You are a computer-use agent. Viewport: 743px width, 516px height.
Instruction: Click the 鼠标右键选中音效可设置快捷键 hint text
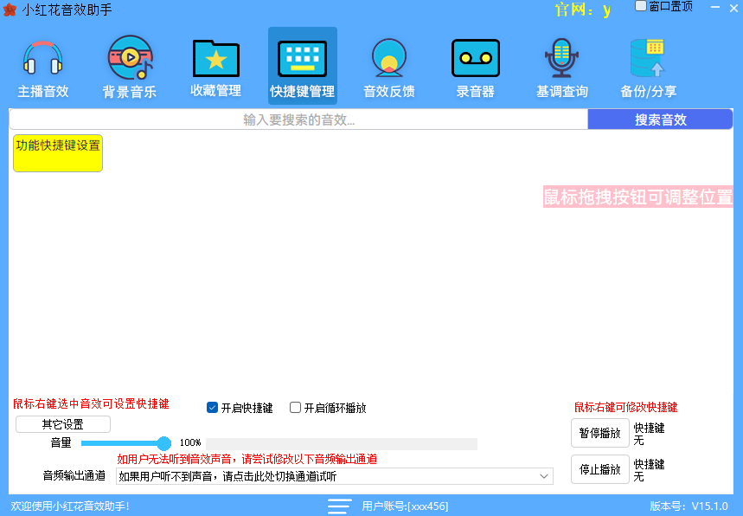[91, 404]
